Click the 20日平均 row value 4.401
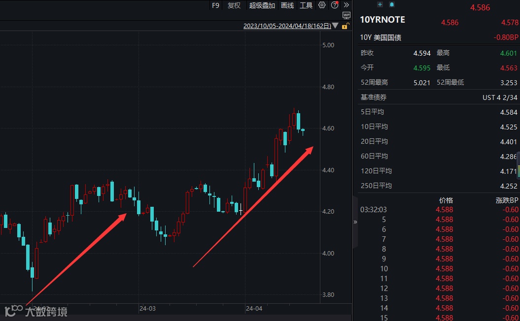This screenshot has height=321, width=520. tap(509, 142)
